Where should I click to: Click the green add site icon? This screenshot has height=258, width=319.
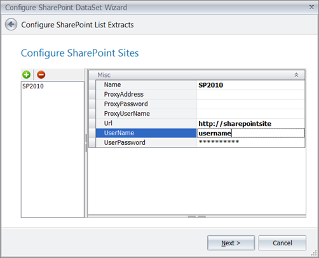click(27, 75)
